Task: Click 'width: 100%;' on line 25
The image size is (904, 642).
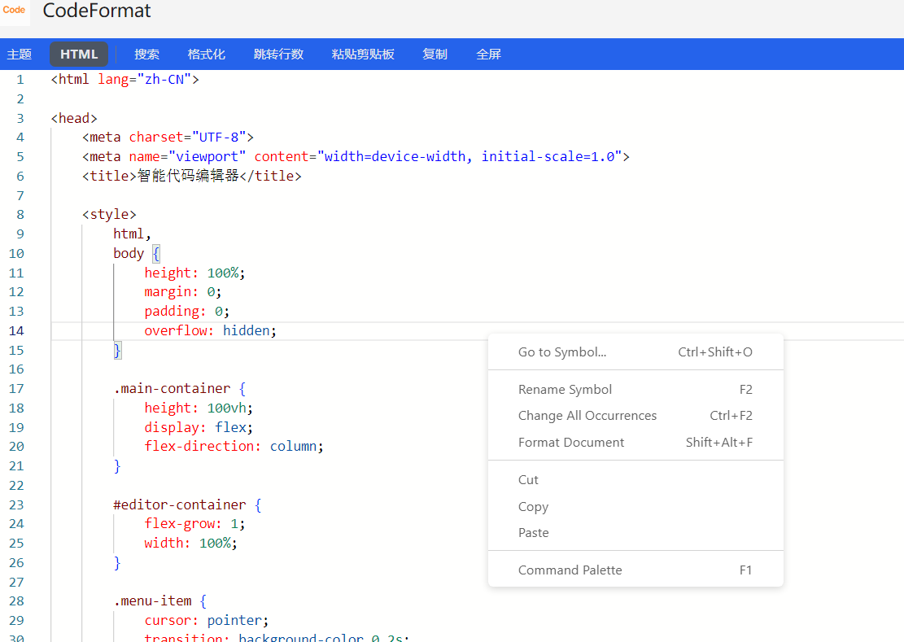Action: (x=191, y=544)
